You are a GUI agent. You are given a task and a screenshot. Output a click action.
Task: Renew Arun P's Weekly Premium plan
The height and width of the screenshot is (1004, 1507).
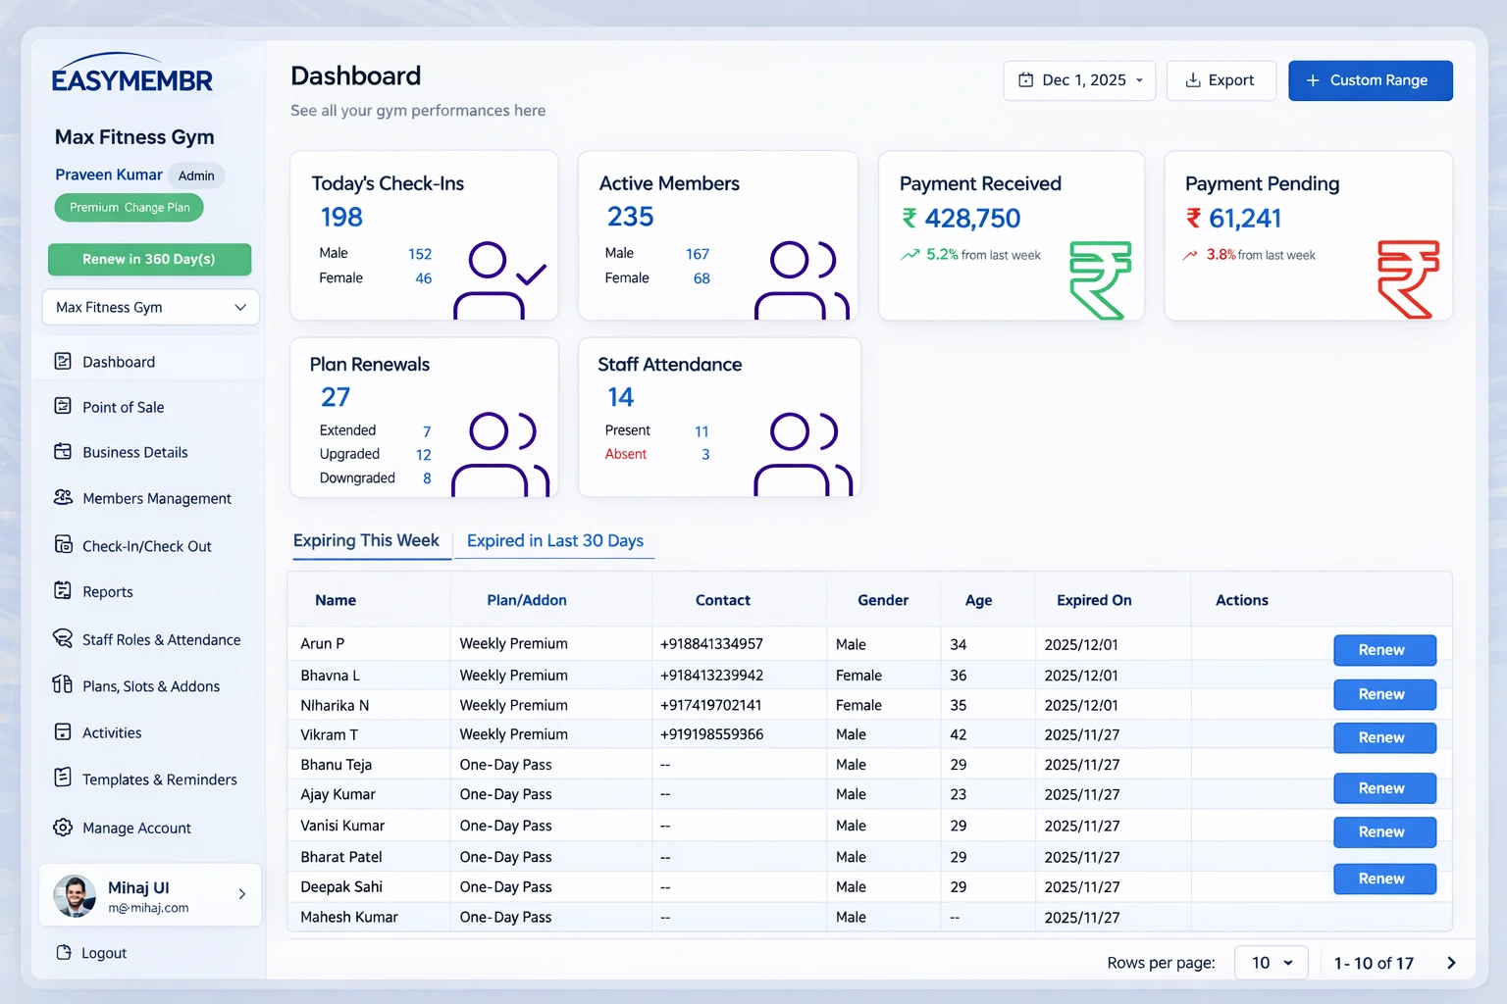[1383, 650]
